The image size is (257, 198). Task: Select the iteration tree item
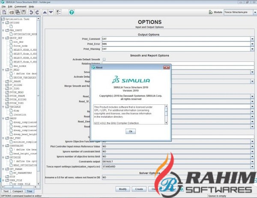tap(20, 115)
